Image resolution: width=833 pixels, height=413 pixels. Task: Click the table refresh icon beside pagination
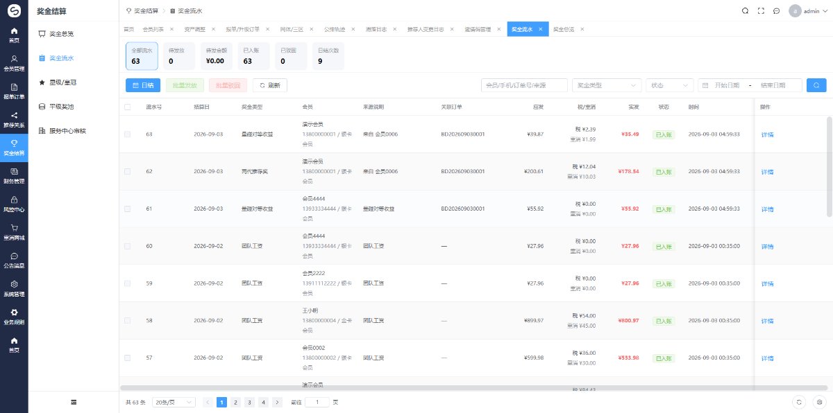click(800, 402)
